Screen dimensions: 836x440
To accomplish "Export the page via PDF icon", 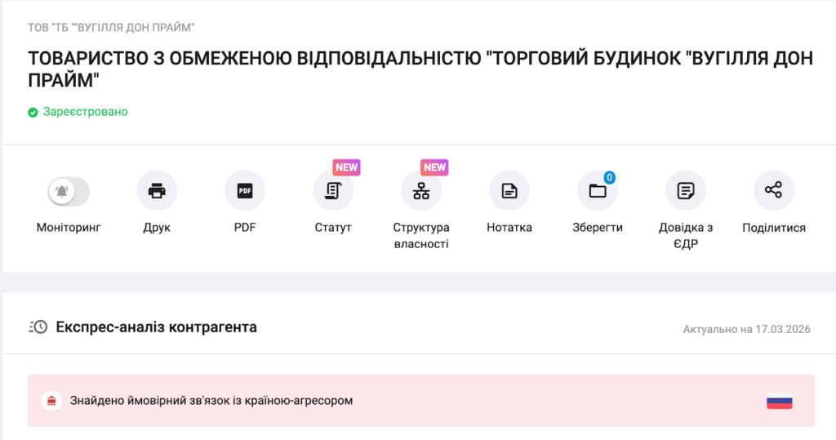I will click(x=245, y=191).
